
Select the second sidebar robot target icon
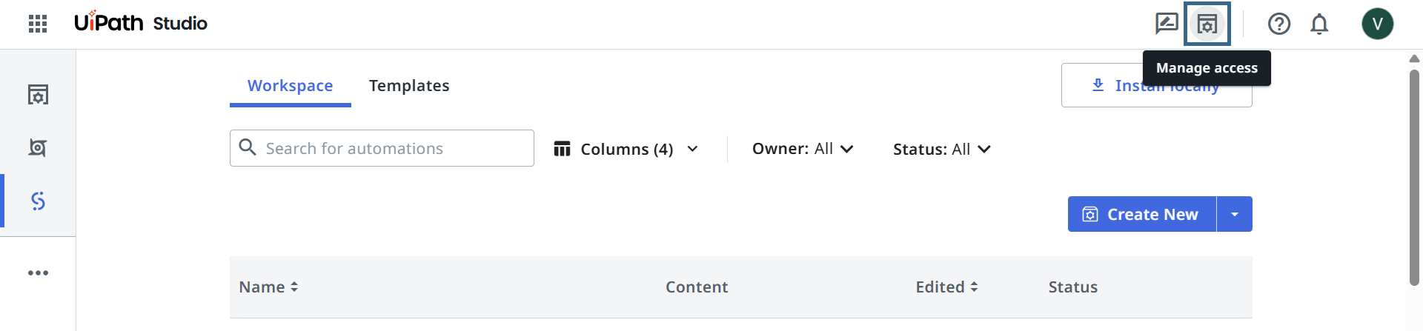38,147
